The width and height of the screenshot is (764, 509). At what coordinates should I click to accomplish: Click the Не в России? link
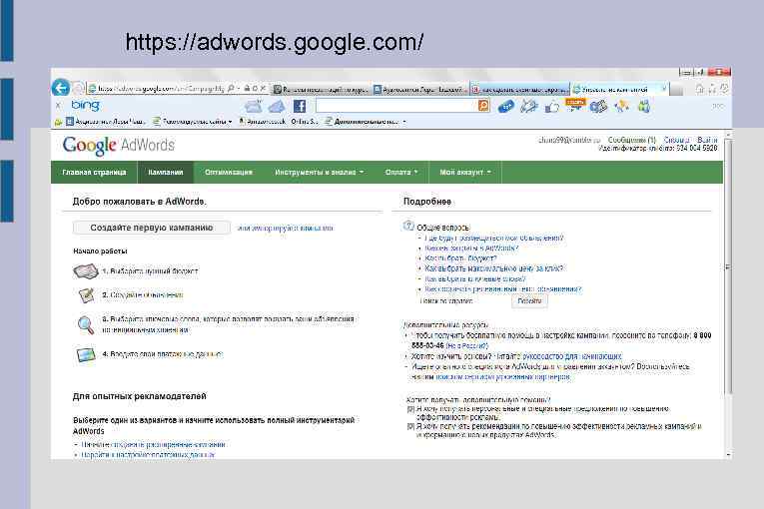coord(466,346)
